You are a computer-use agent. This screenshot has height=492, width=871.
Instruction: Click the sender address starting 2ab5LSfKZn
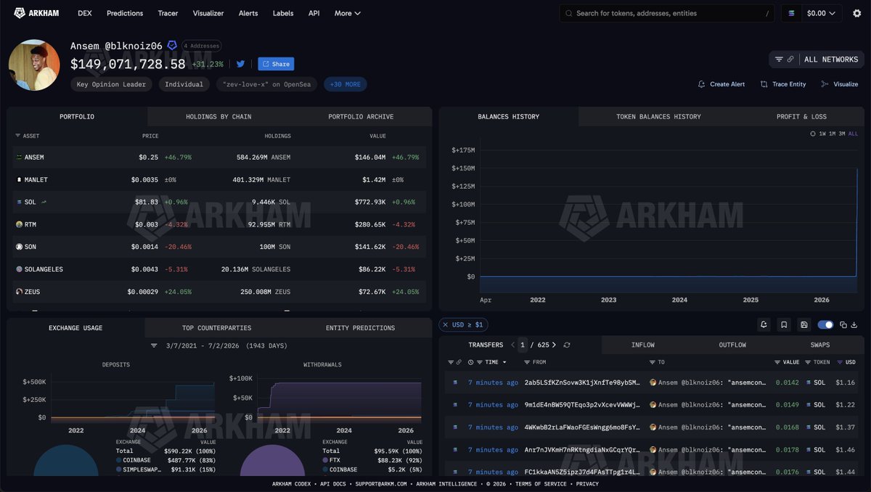(582, 382)
